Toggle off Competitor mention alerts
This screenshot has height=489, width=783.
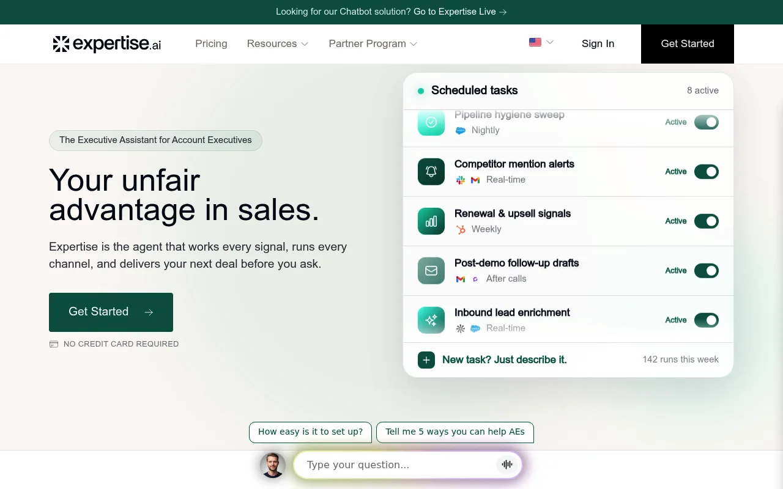pos(707,172)
